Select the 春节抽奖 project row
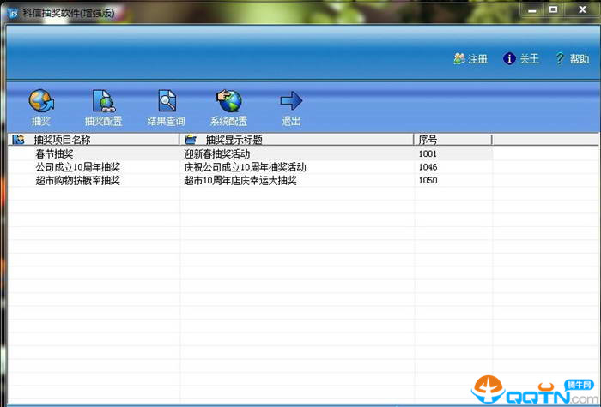This screenshot has height=407, width=601. pos(54,153)
